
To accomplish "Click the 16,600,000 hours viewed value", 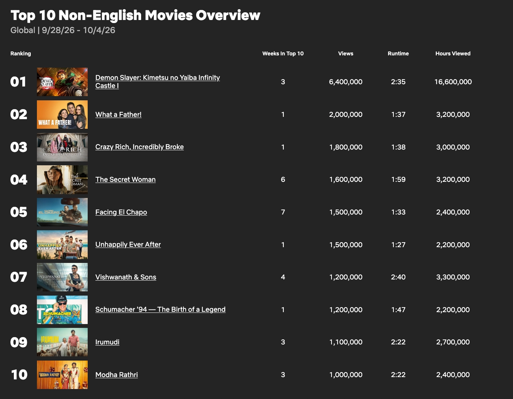I will click(x=453, y=82).
